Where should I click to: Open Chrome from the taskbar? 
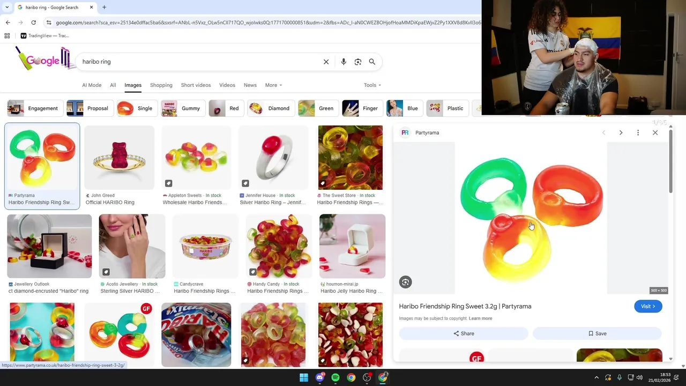[351, 377]
